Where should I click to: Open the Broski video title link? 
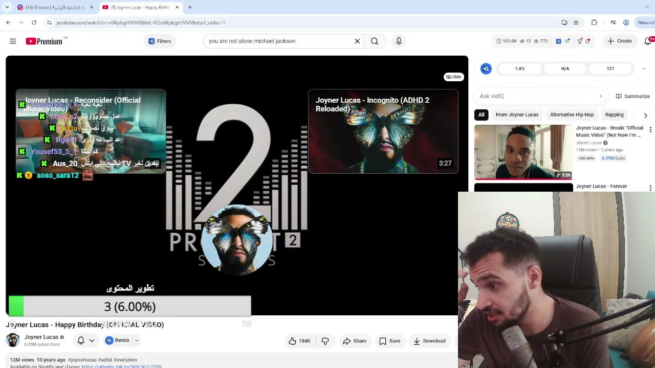pos(609,131)
